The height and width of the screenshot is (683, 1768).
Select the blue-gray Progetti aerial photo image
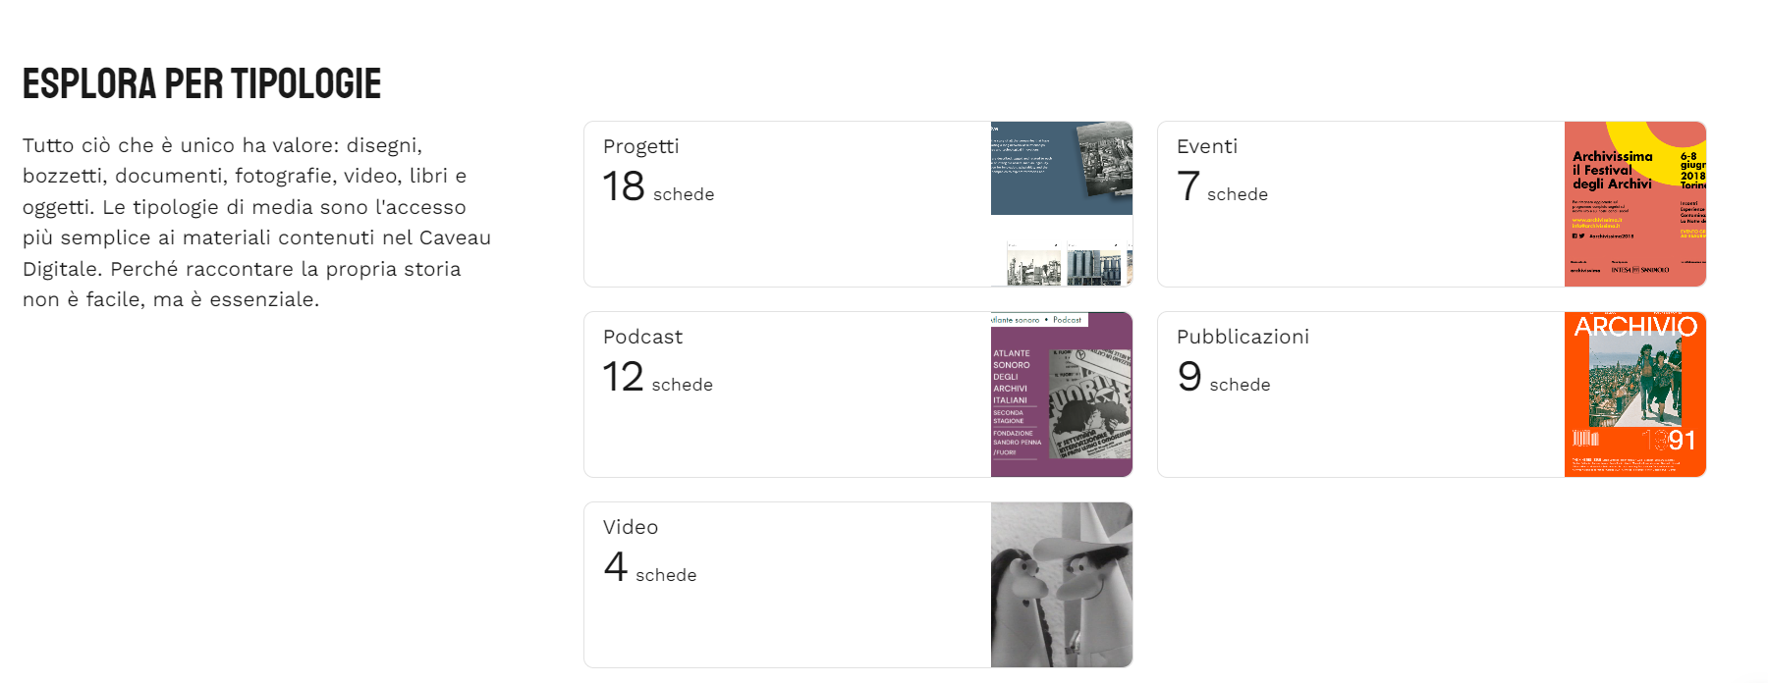click(x=1061, y=168)
